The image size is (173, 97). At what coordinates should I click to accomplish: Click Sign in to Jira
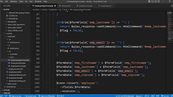coord(15,96)
